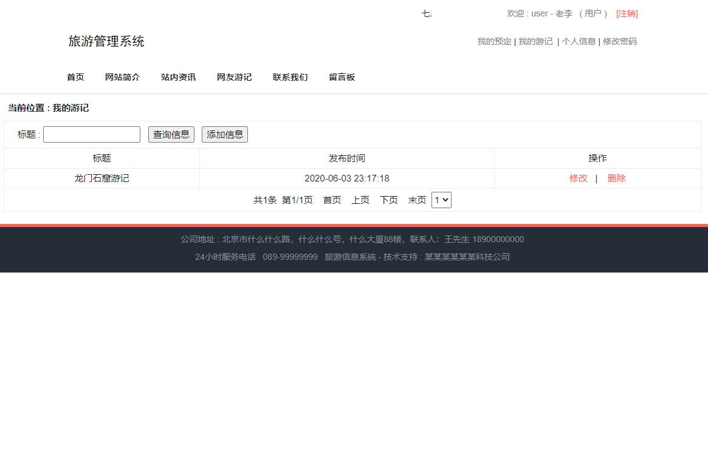Image resolution: width=708 pixels, height=471 pixels.
Task: Go to the 首页 navigation item
Action: (75, 77)
